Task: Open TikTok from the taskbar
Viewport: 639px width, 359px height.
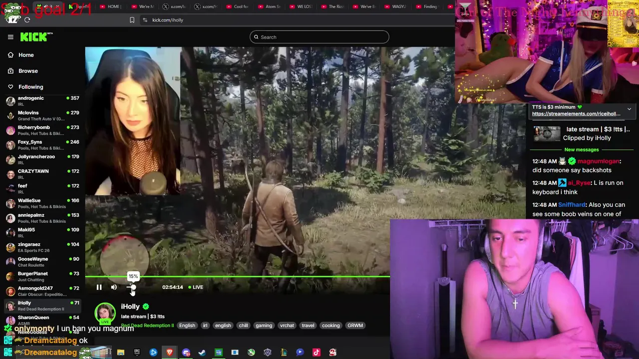Action: (x=316, y=353)
